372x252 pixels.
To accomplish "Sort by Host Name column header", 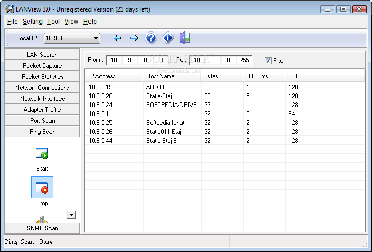I will 172,76.
